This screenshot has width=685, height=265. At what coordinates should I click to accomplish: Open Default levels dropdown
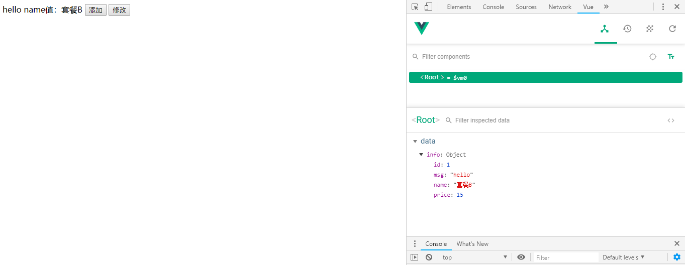click(x=623, y=257)
